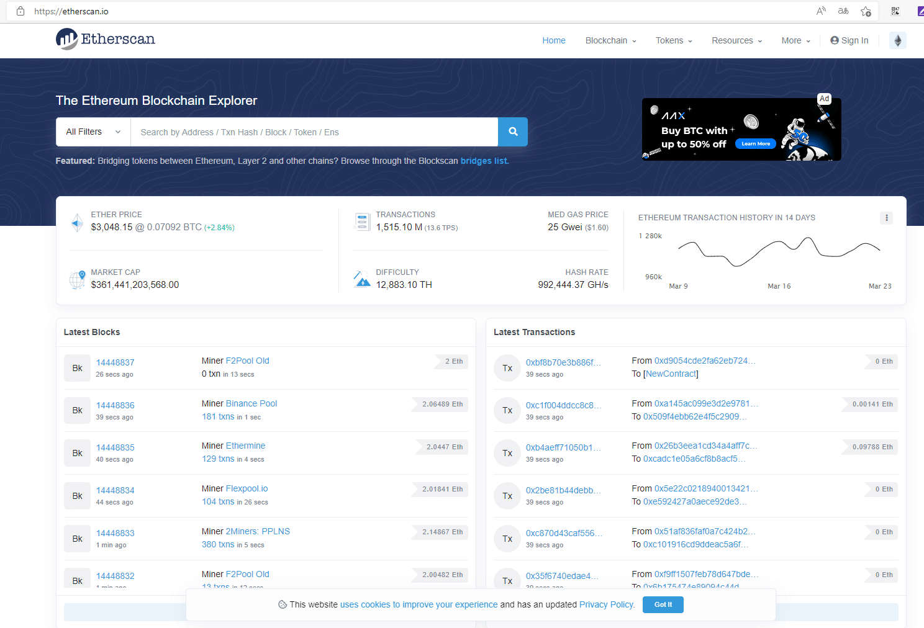
Task: Click the Difficulty icon
Action: [362, 279]
